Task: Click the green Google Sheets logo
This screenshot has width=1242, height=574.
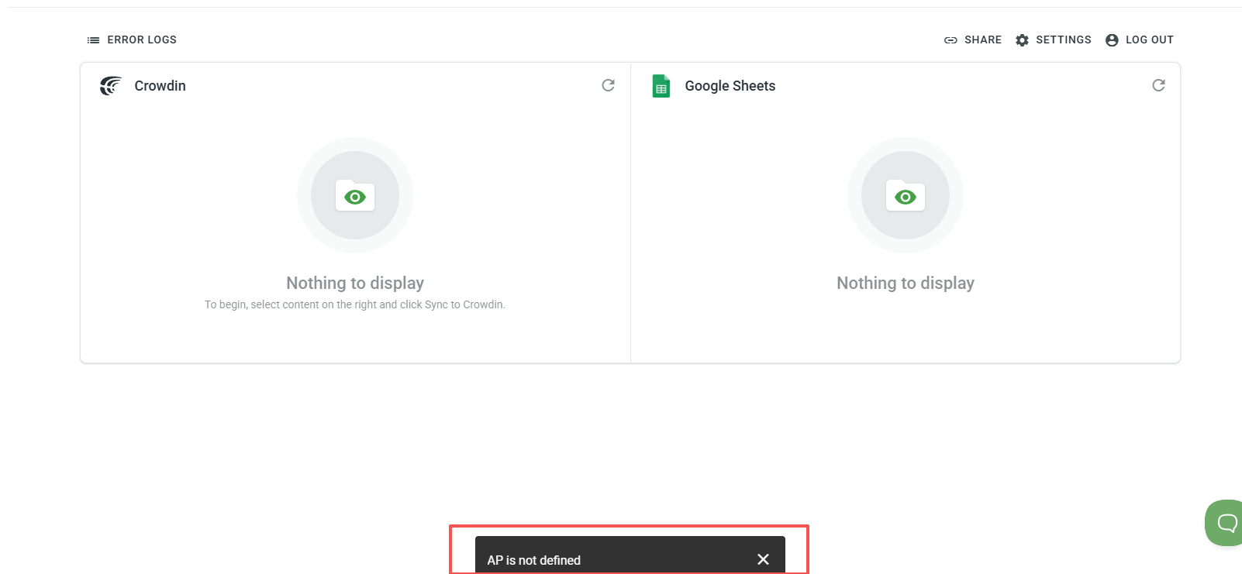Action: [661, 86]
